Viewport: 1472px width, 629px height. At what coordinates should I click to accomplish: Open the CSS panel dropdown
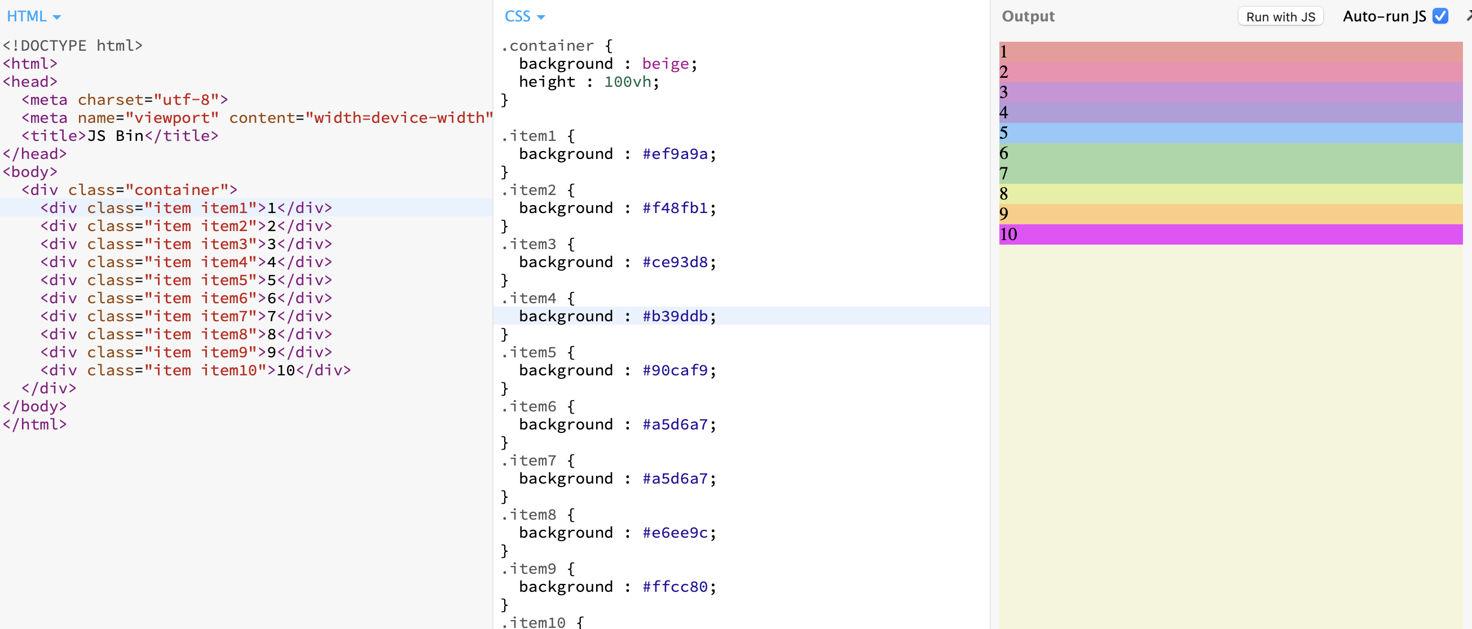[x=524, y=16]
